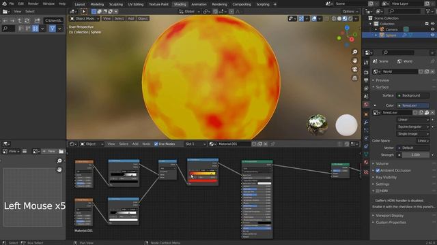Screen dimensions: 437x245
Task: Toggle the Use Nodes checkbox
Action: [x=156, y=144]
